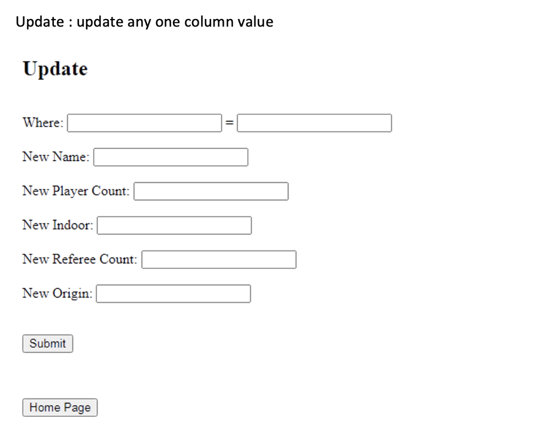Click the New Origin text field
557x425 pixels.
(173, 293)
